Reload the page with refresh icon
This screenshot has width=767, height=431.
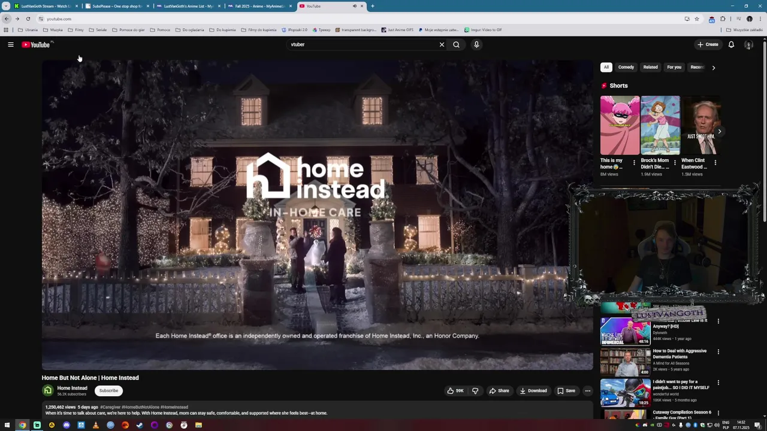click(28, 19)
